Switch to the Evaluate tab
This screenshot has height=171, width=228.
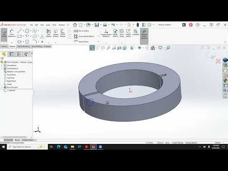[x=47, y=47]
